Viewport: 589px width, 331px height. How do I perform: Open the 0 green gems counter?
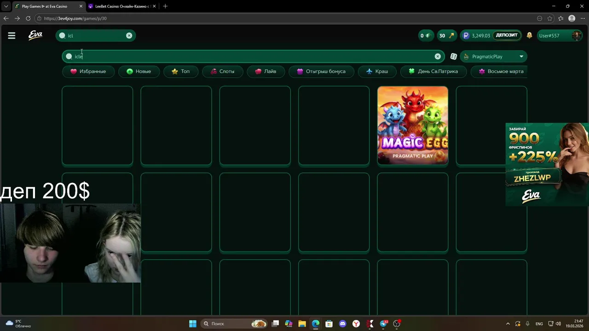click(425, 35)
